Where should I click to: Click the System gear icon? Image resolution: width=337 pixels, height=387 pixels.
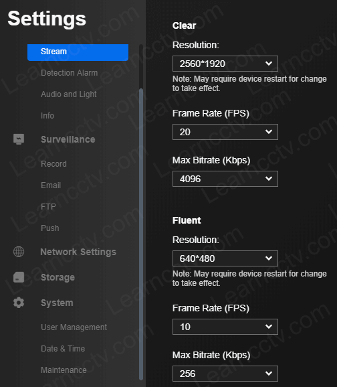19,303
